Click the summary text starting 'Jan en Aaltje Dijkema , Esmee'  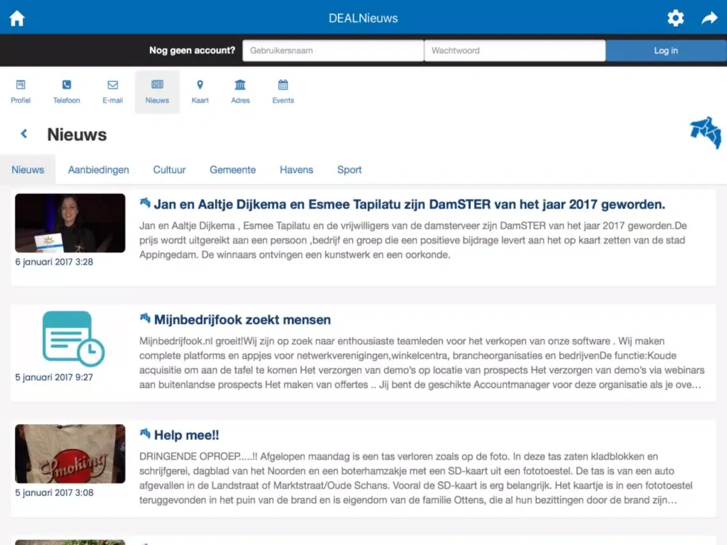pos(413,240)
